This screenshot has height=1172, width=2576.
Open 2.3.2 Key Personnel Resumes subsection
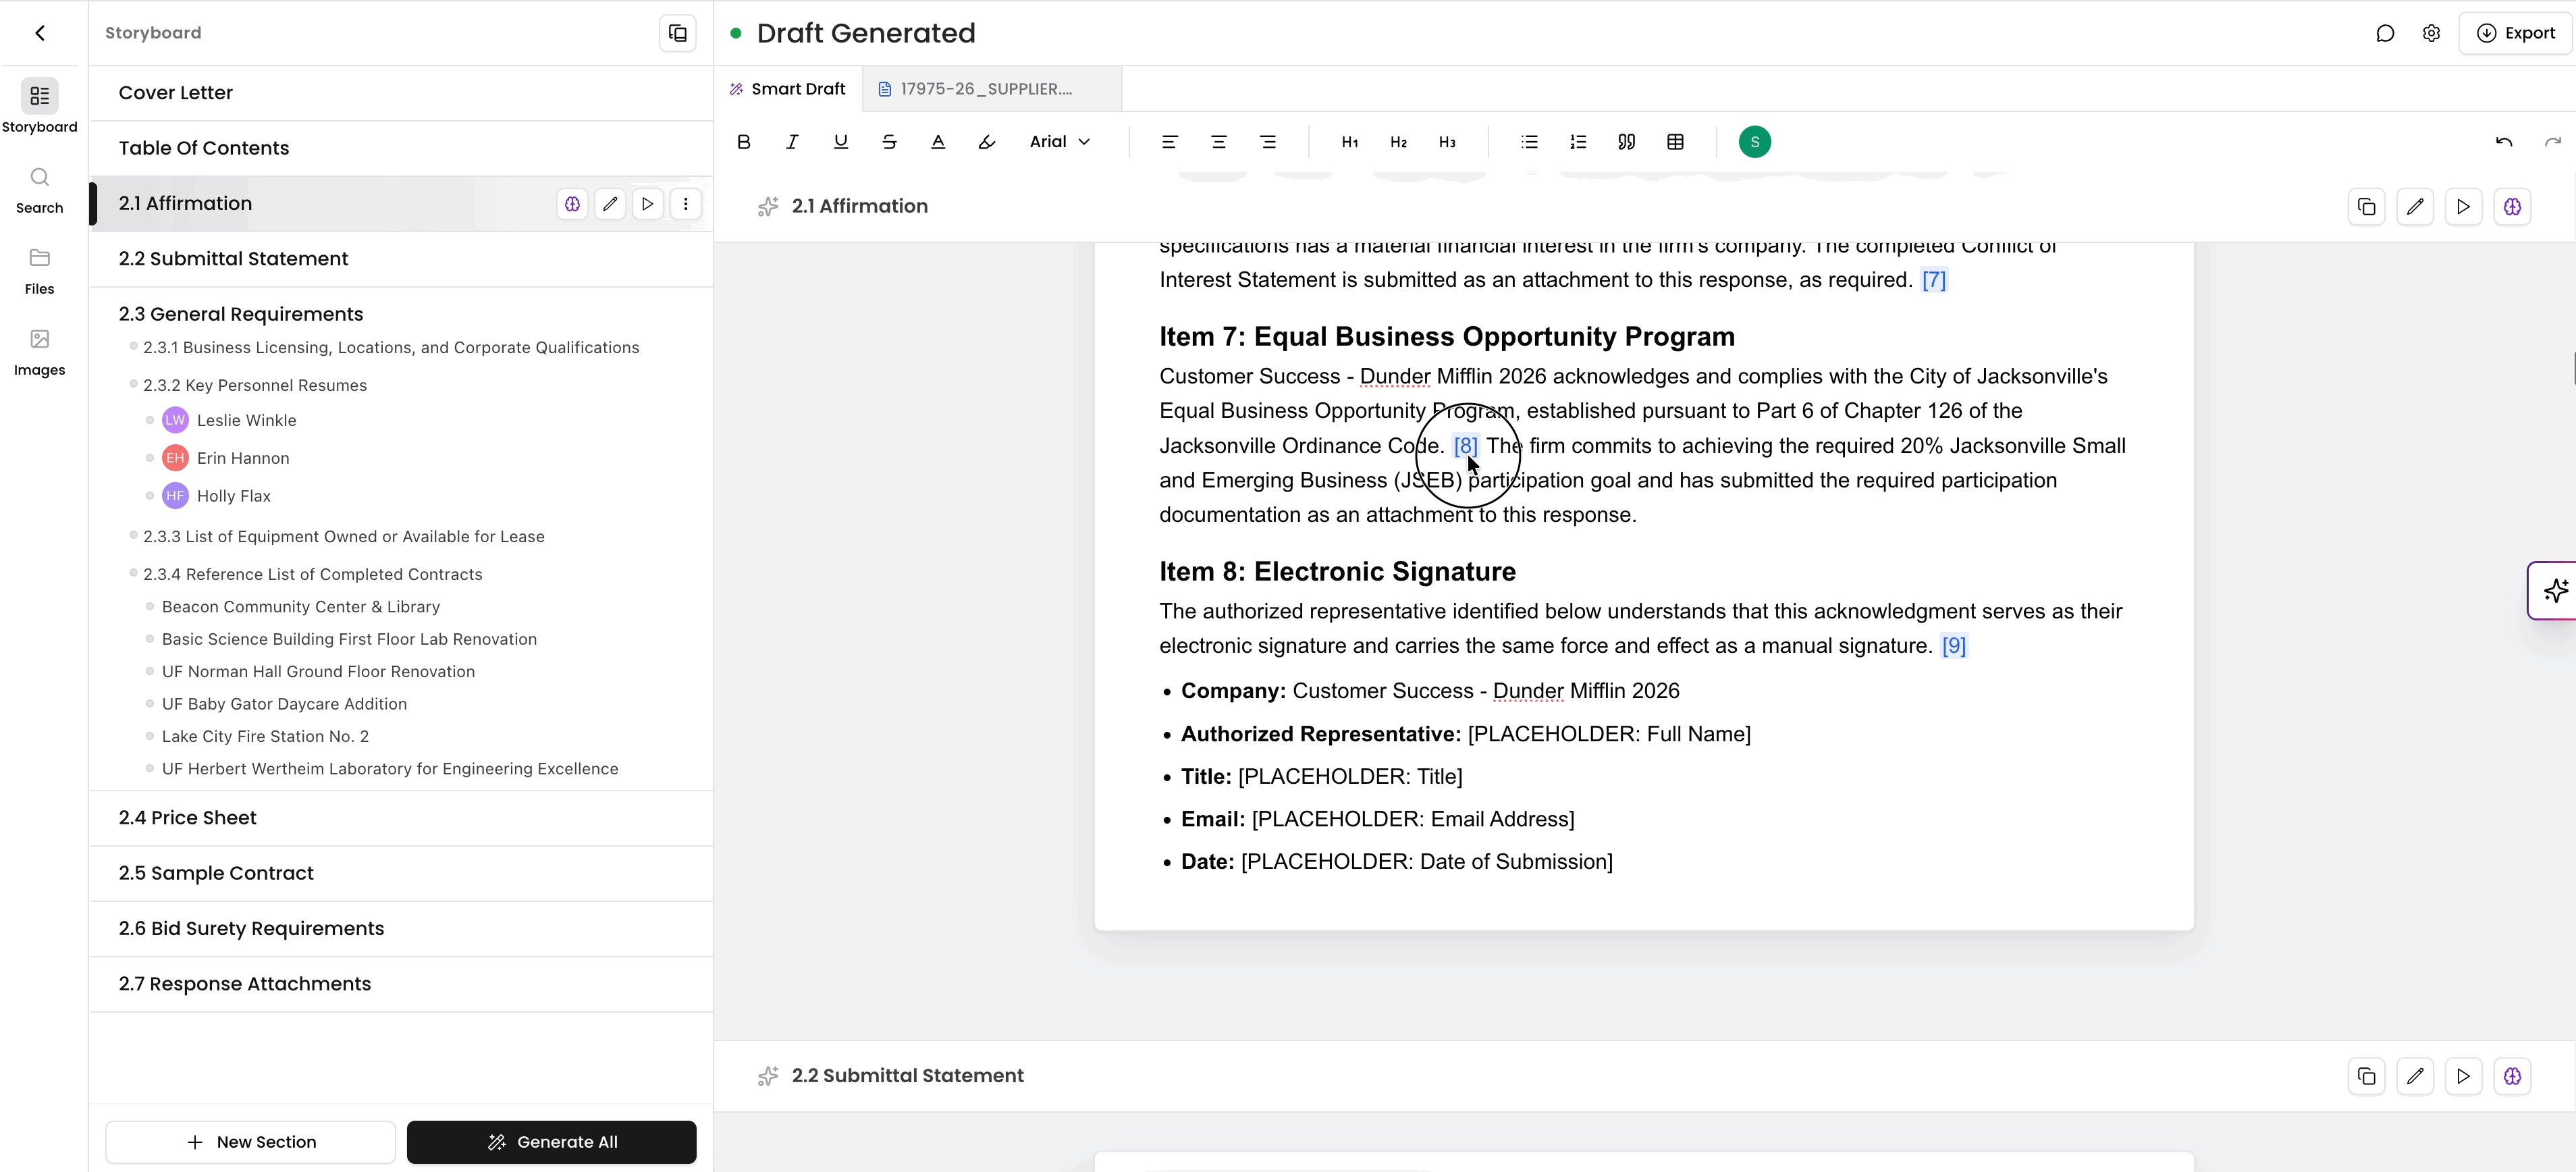[x=255, y=385]
